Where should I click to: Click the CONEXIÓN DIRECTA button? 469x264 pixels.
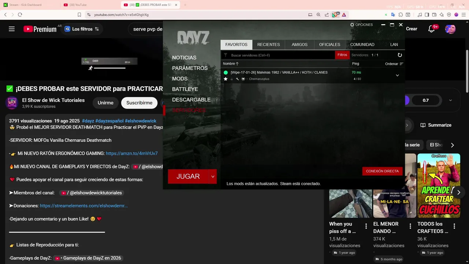pos(382,171)
